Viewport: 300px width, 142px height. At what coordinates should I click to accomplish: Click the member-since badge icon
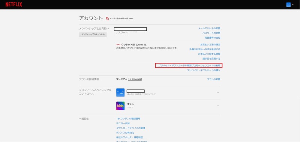click(107, 18)
